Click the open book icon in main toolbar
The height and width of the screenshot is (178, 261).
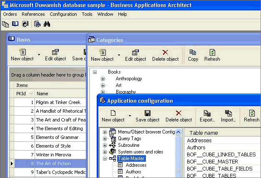coord(15,24)
